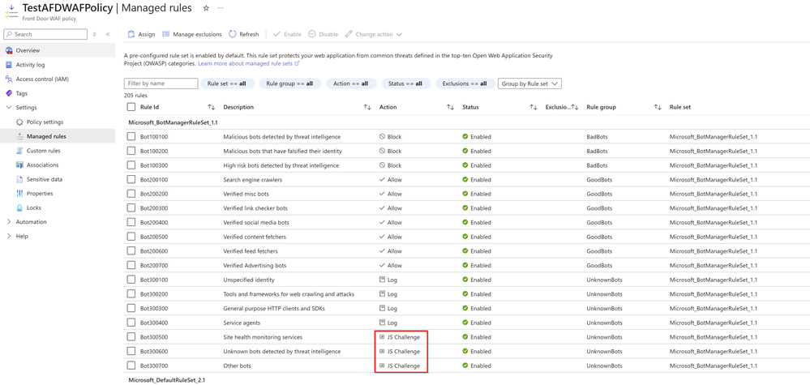Open the Exclusions == all filter
The height and width of the screenshot is (385, 810).
click(x=465, y=83)
